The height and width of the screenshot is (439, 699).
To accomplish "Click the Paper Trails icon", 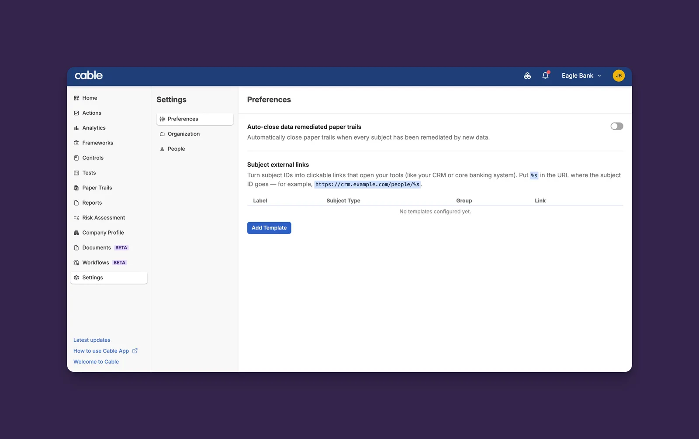I will click(76, 188).
